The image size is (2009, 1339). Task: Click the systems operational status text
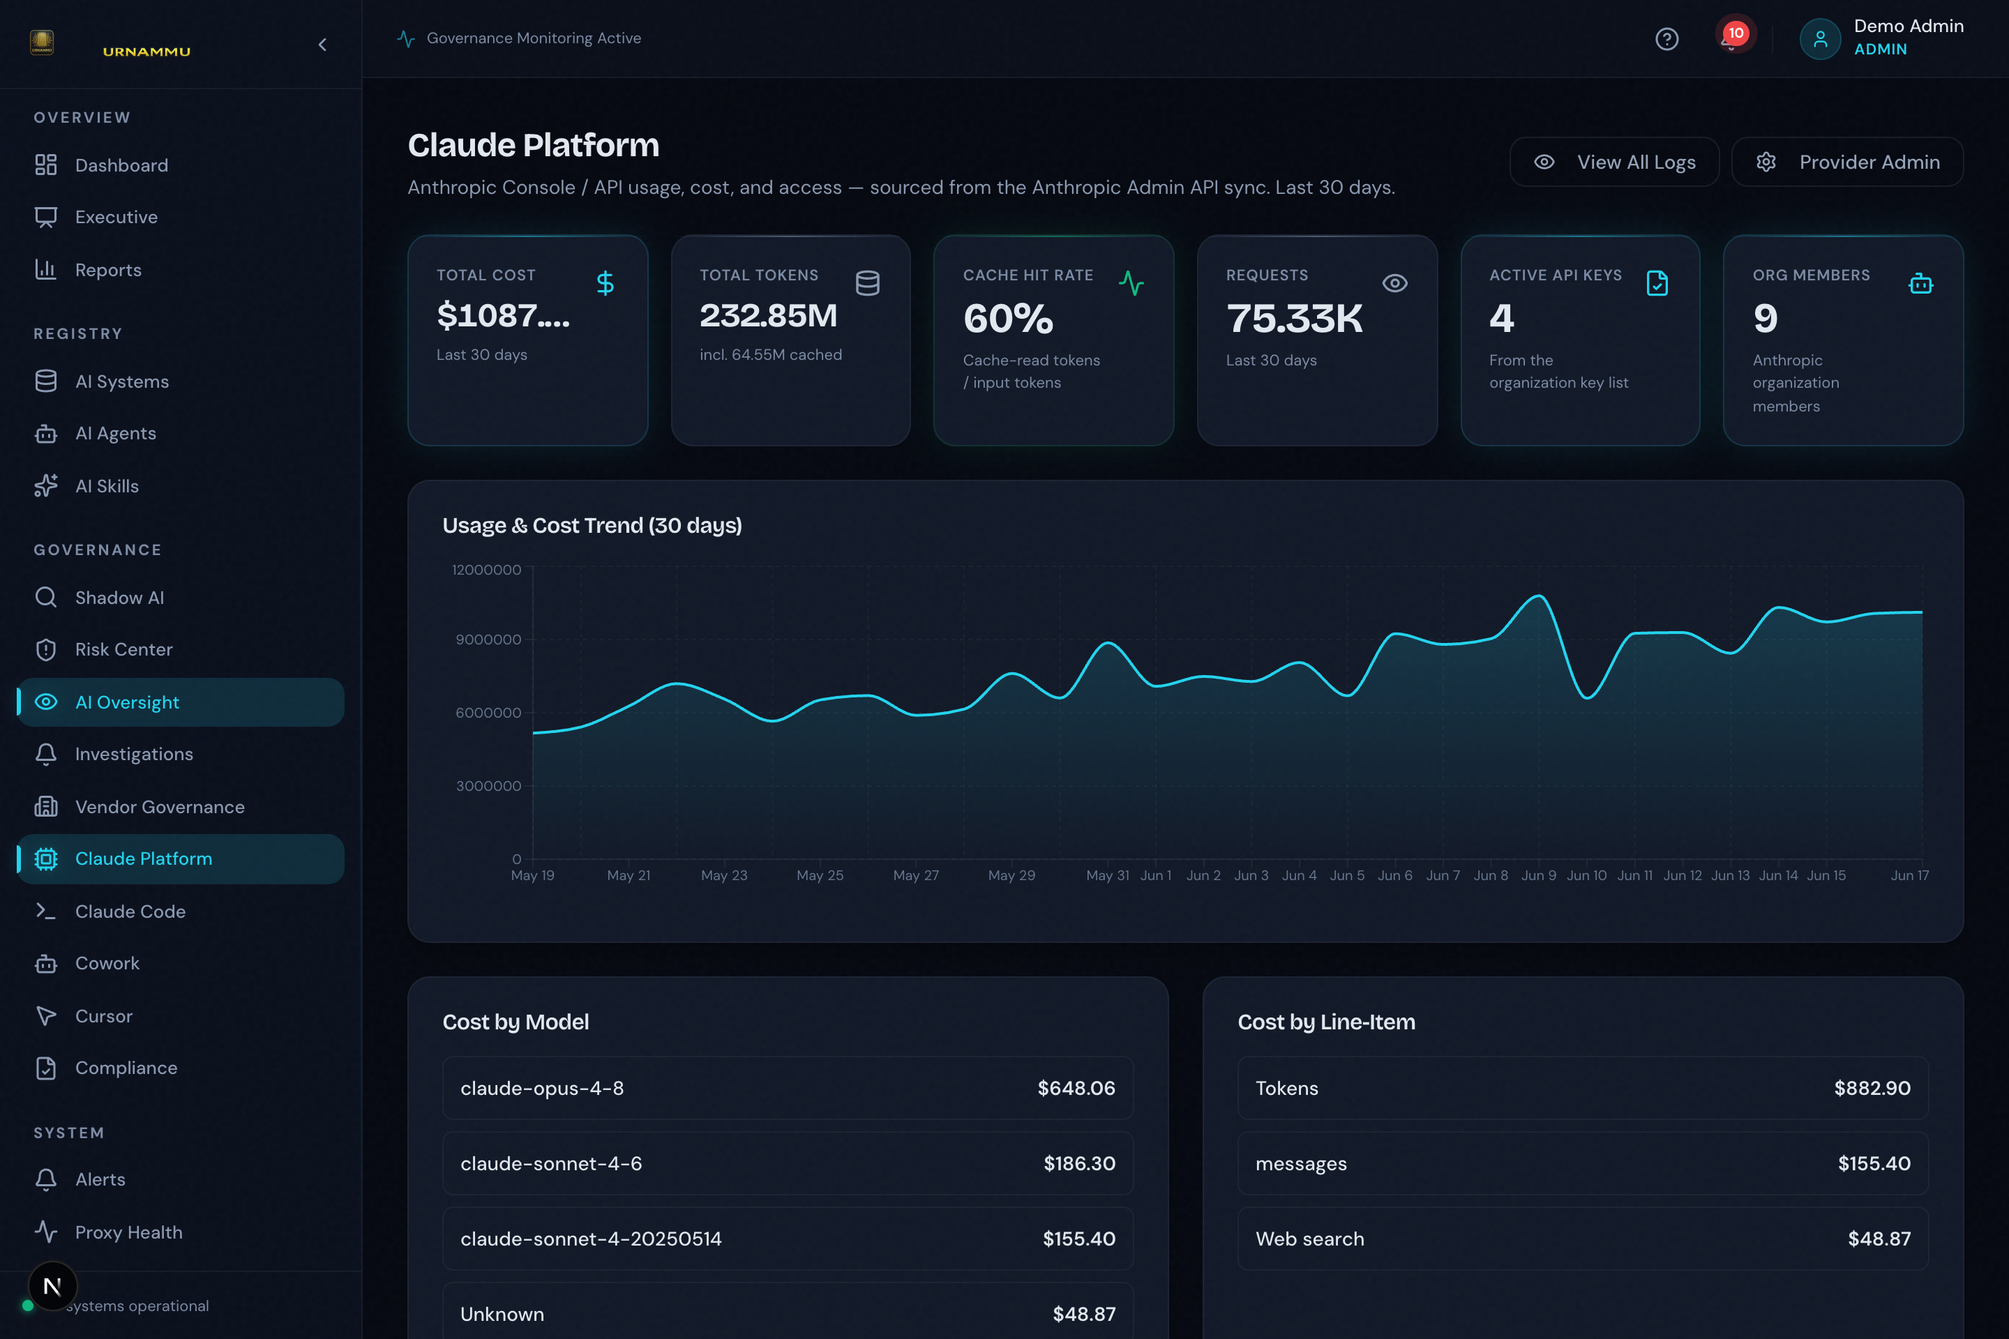click(x=137, y=1306)
